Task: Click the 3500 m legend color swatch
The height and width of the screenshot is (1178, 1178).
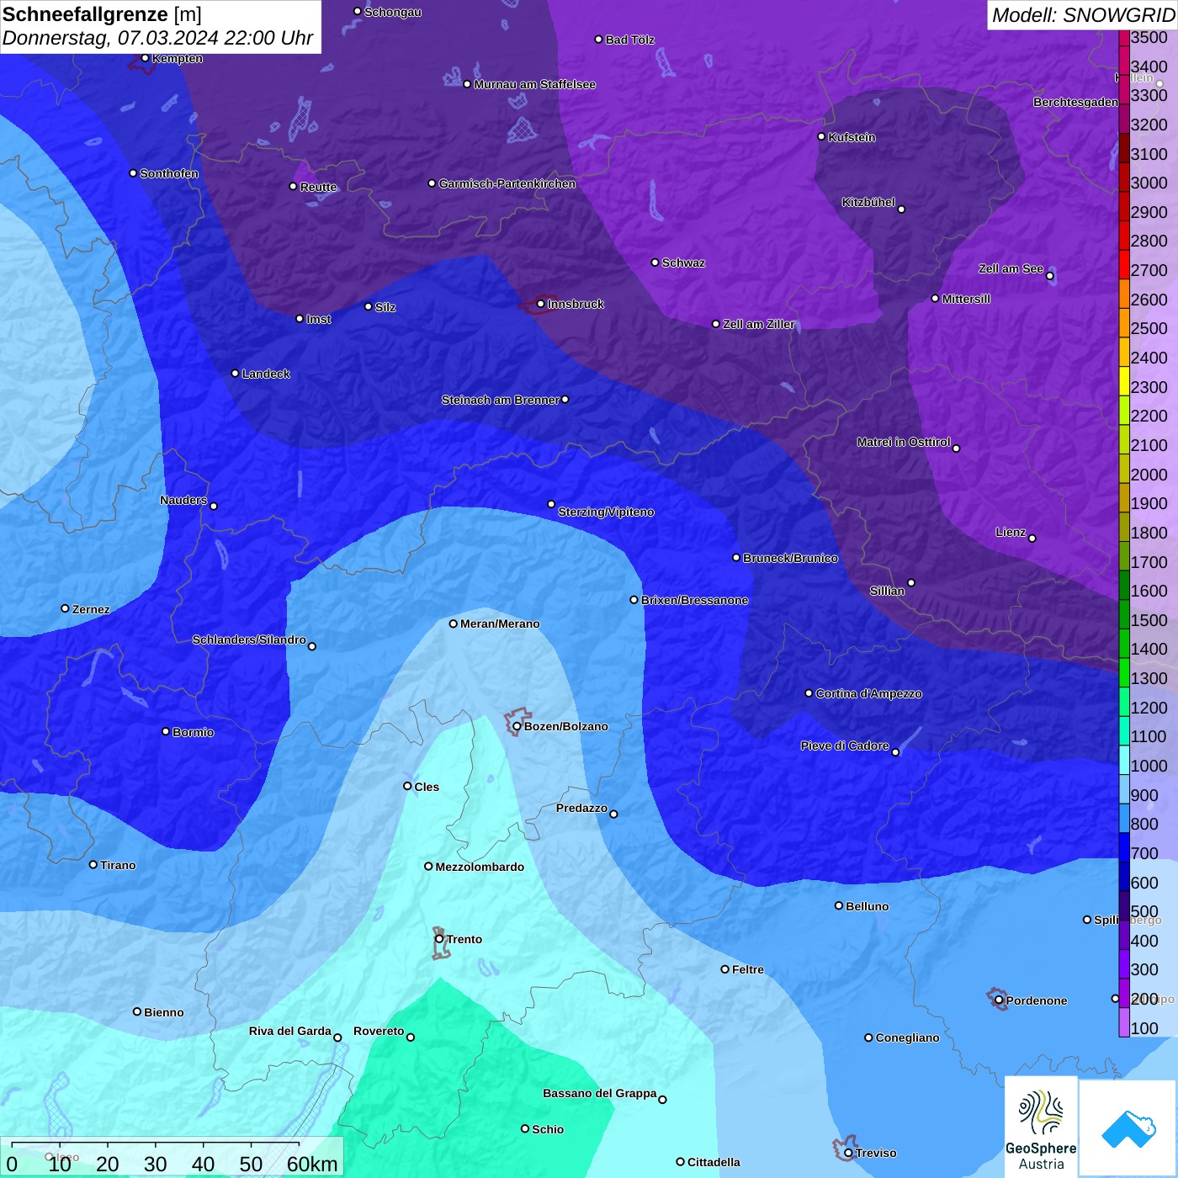Action: coord(1124,38)
